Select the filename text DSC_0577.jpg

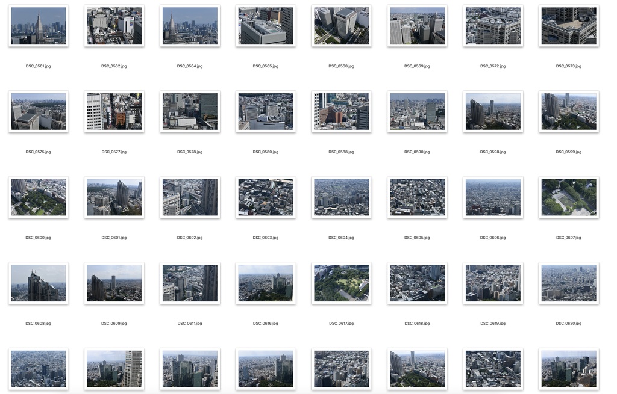pyautogui.click(x=114, y=151)
